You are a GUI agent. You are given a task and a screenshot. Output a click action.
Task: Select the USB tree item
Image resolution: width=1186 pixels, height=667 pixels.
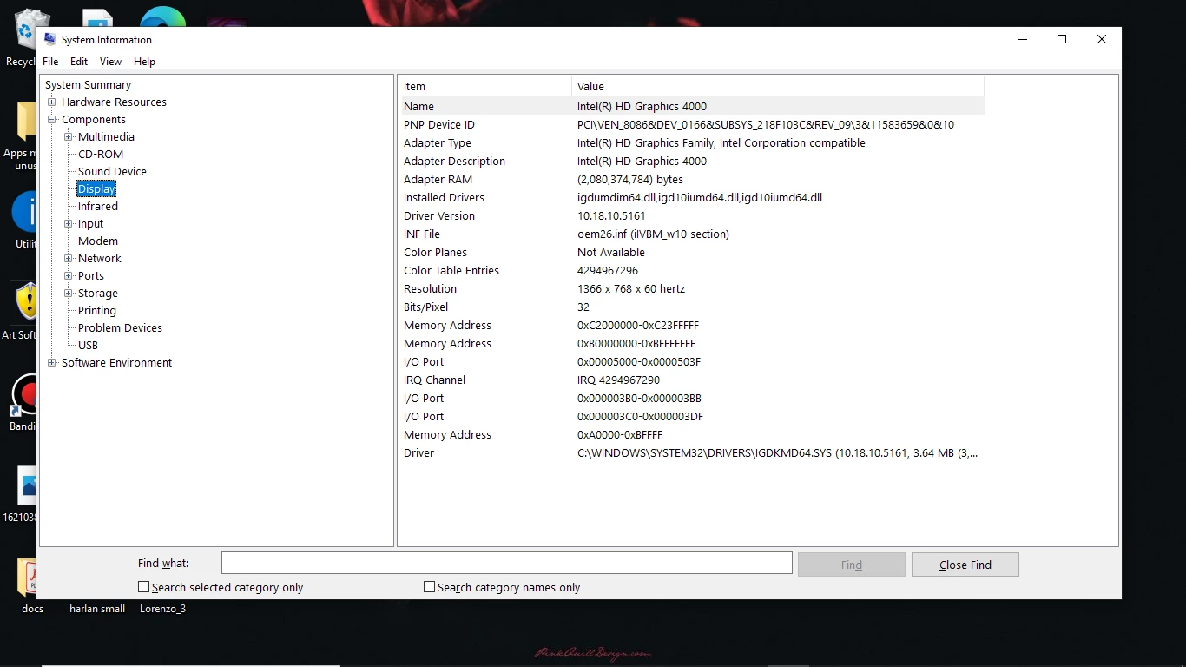(88, 346)
